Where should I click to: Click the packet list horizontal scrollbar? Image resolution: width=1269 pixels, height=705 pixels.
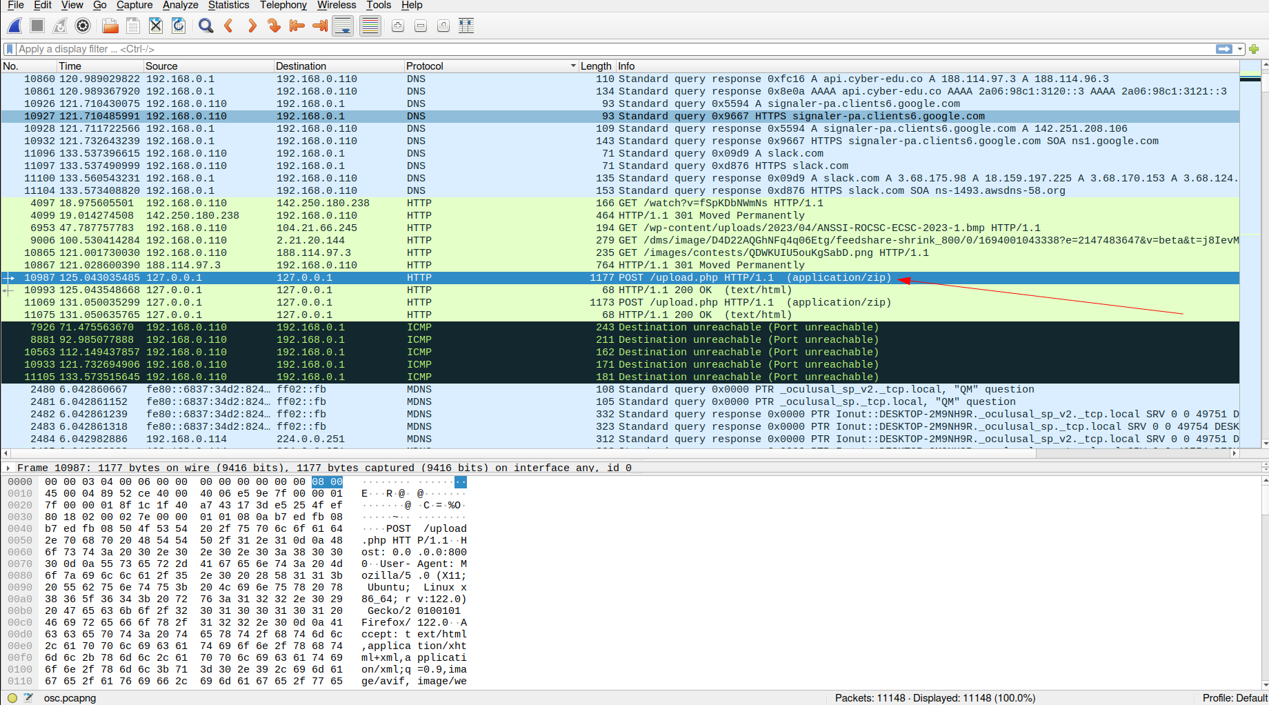click(x=621, y=453)
